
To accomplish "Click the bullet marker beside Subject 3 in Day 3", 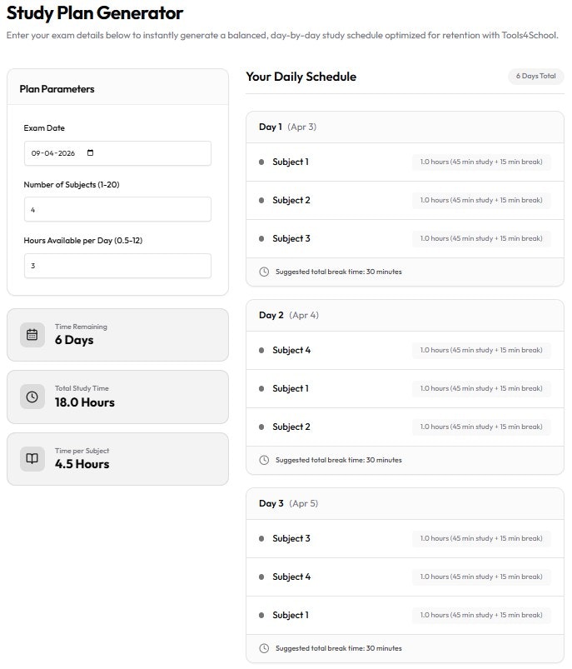I will 262,538.
